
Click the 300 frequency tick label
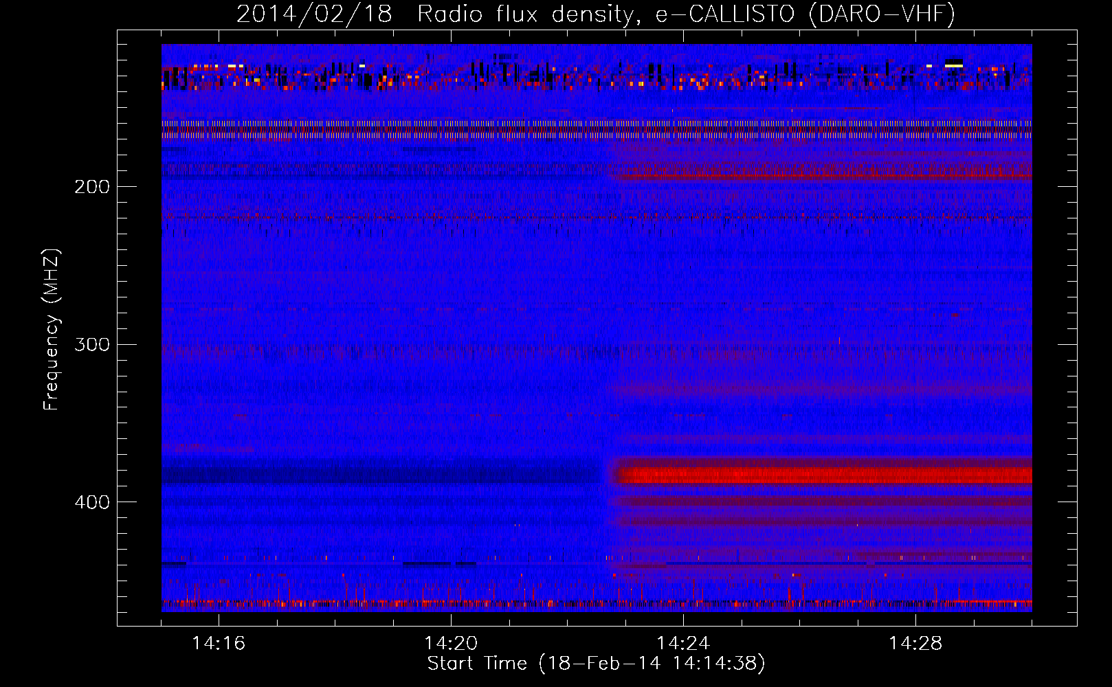(92, 344)
